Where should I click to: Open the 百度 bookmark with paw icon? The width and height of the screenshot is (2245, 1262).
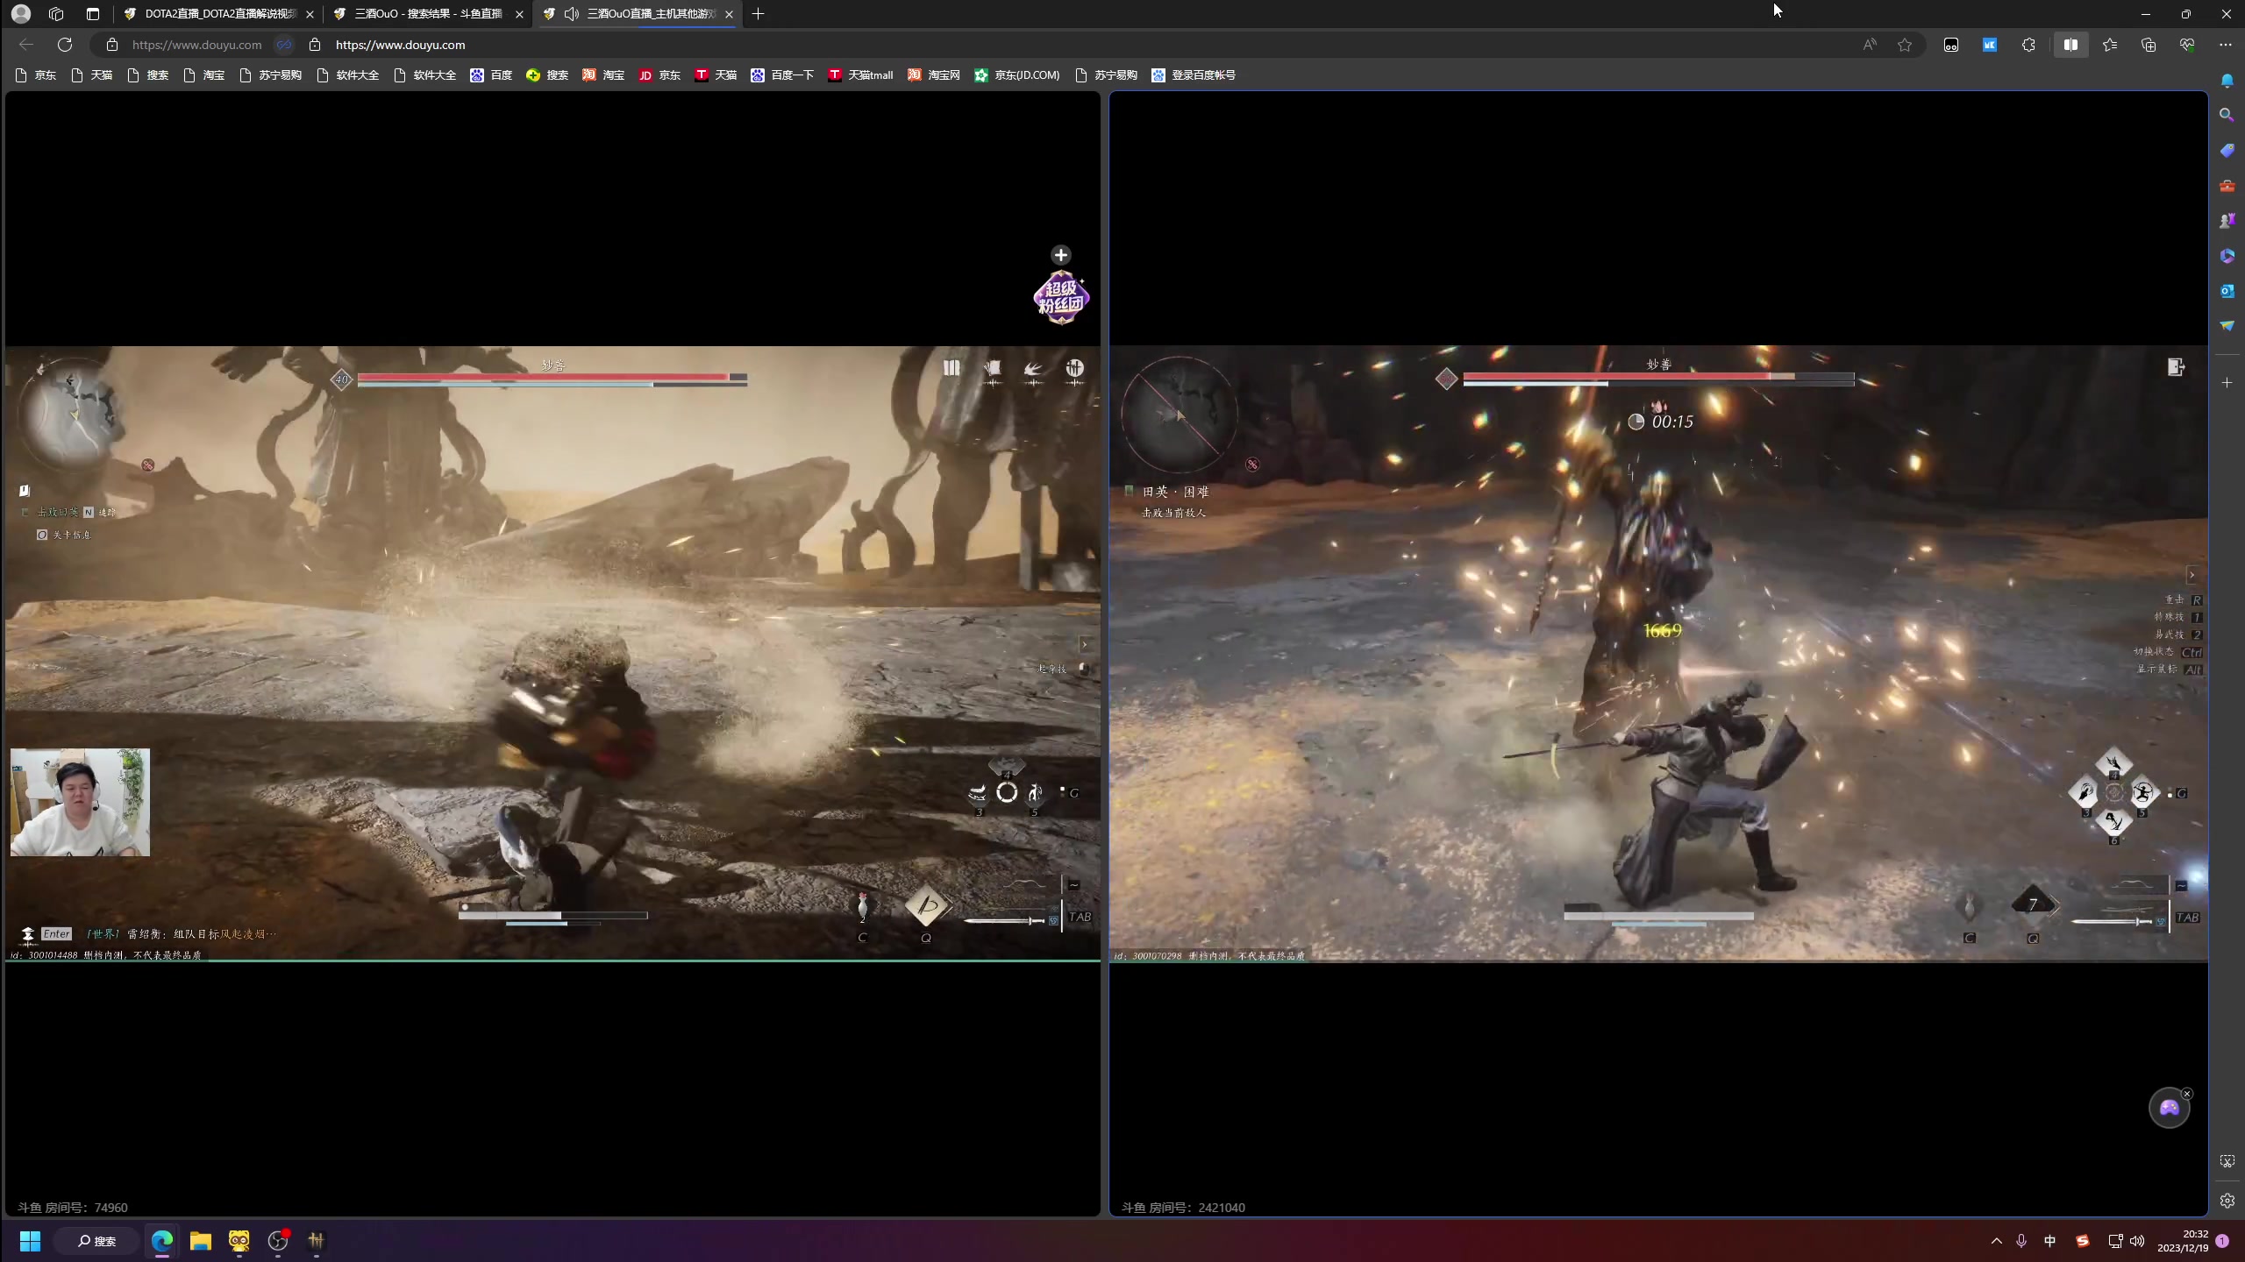tap(492, 75)
